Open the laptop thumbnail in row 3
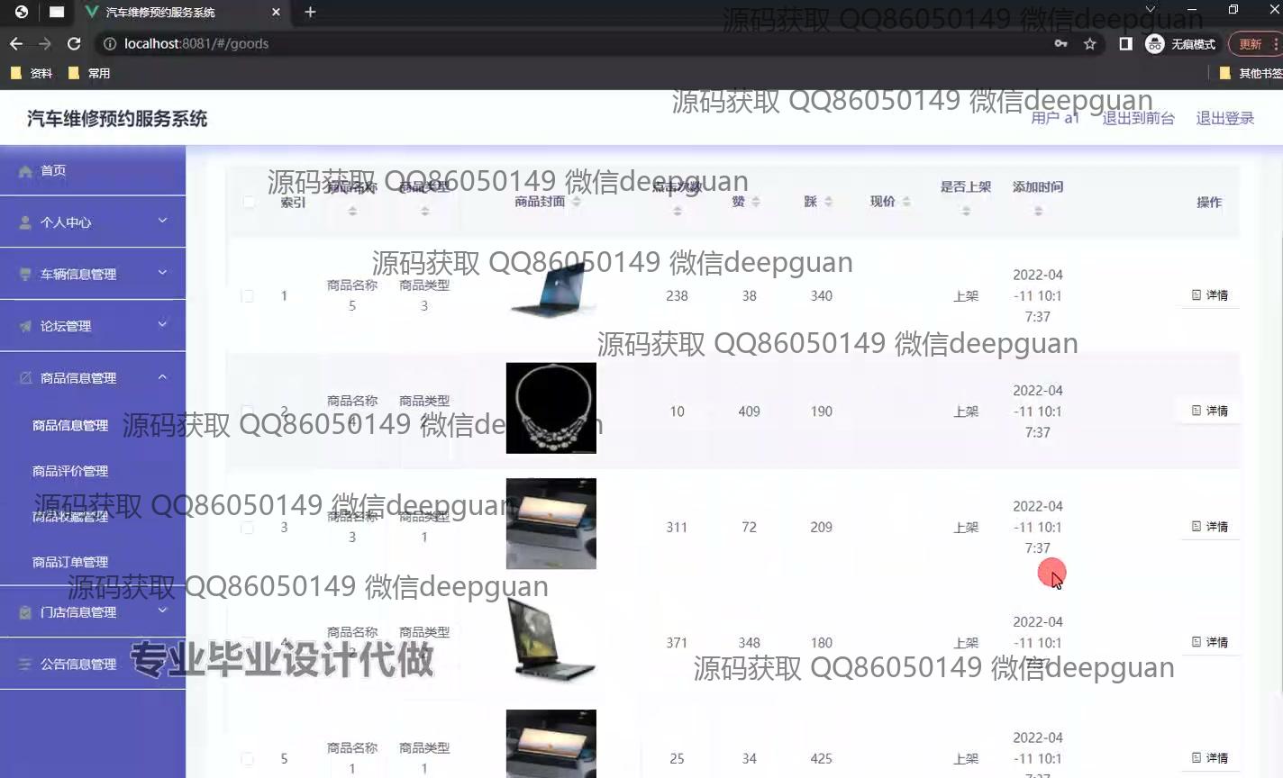 click(551, 524)
